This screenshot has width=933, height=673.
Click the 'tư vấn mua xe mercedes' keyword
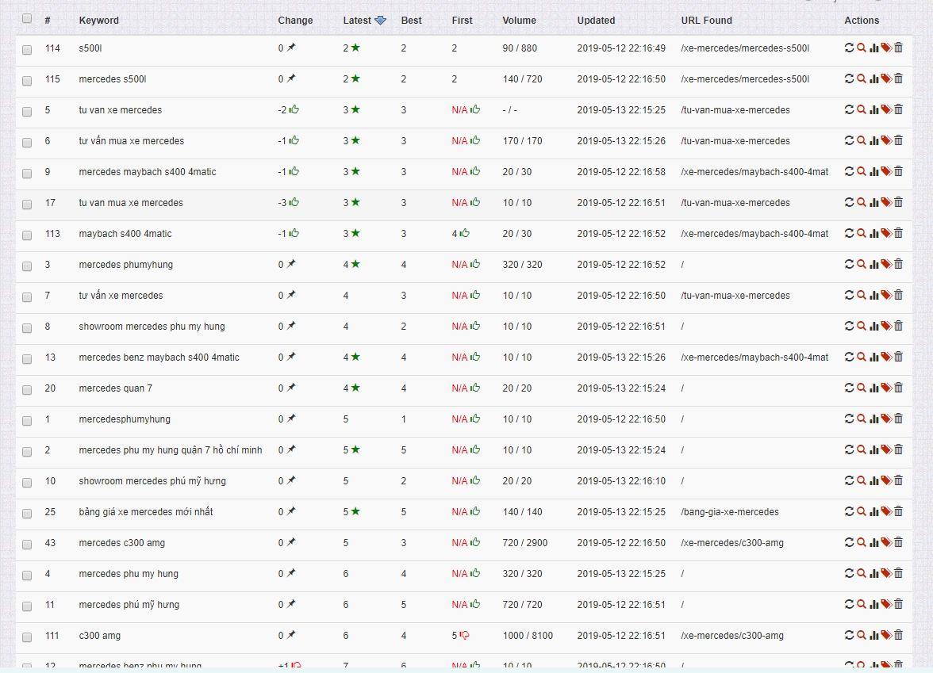click(132, 141)
